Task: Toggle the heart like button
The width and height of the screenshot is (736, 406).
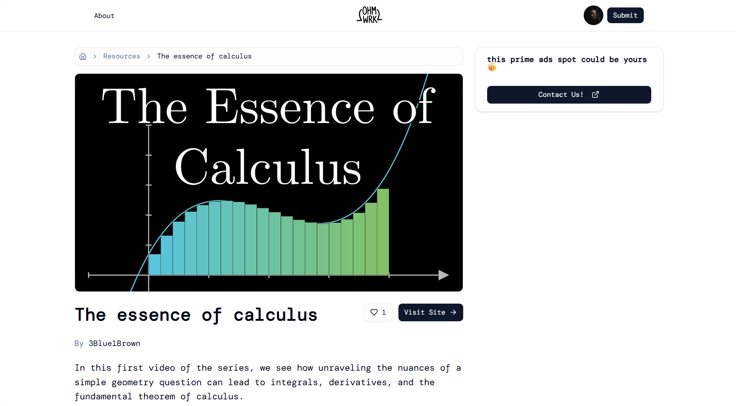Action: (374, 312)
